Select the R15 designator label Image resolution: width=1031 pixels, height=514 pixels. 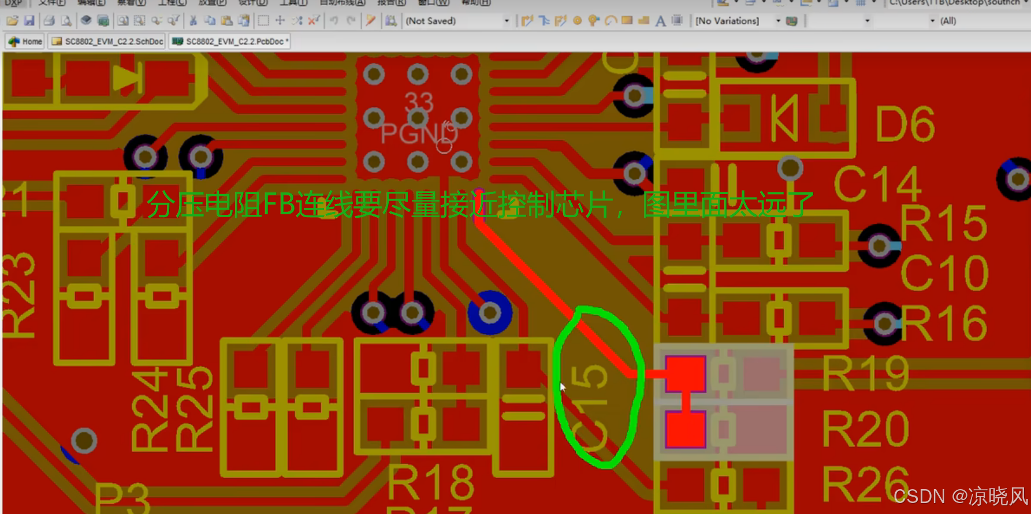click(x=944, y=223)
